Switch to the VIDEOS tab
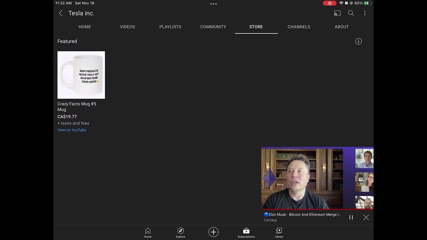 tap(127, 27)
